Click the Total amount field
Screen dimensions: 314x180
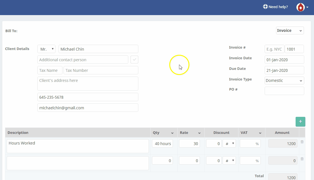(283, 177)
